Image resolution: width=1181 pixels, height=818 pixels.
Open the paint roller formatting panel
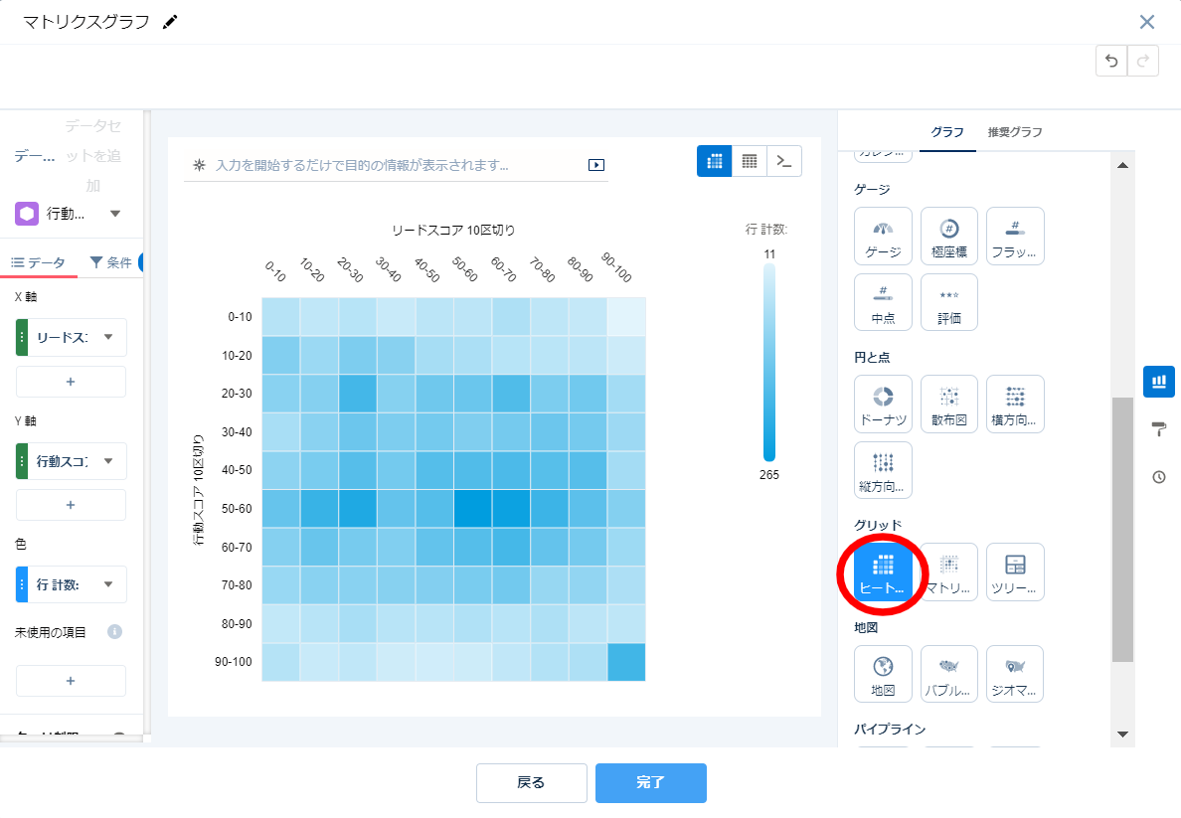[1158, 429]
